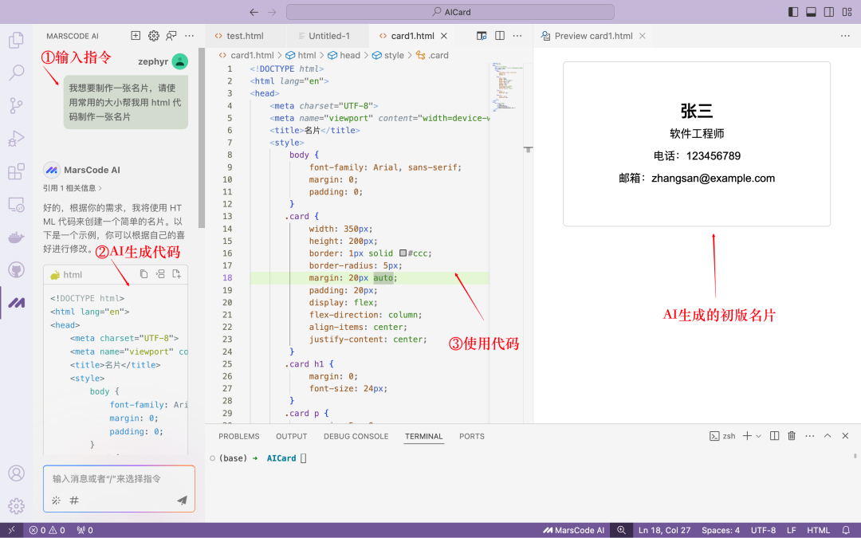Open the Extensions view icon
The image size is (861, 538).
[16, 171]
